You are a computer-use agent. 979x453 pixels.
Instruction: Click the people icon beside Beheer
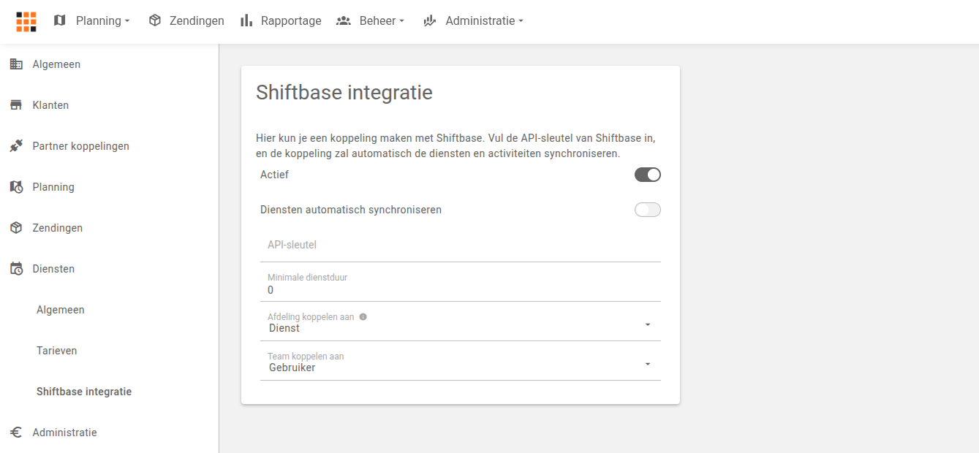(x=344, y=20)
